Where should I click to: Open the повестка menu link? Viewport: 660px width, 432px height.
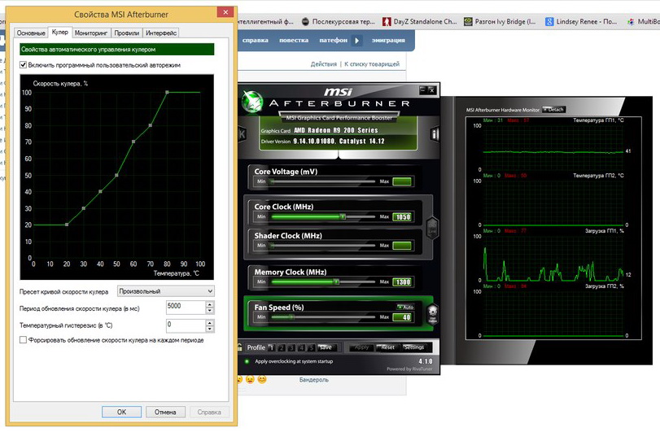(x=294, y=41)
